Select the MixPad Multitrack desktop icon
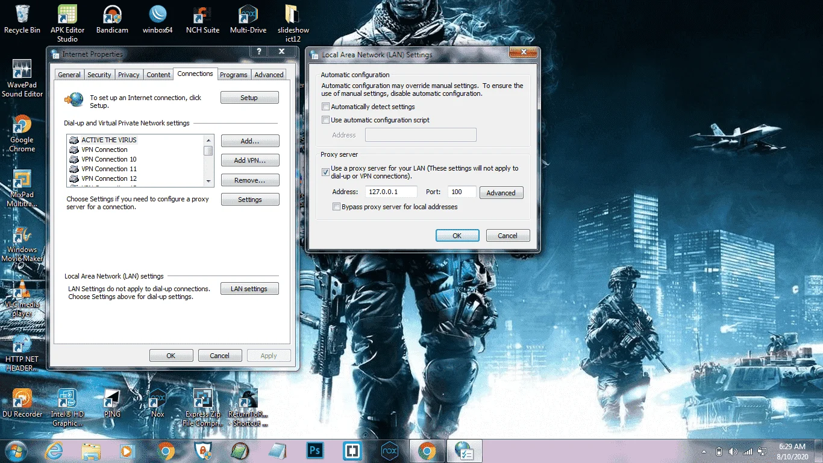The image size is (823, 463). click(x=22, y=188)
